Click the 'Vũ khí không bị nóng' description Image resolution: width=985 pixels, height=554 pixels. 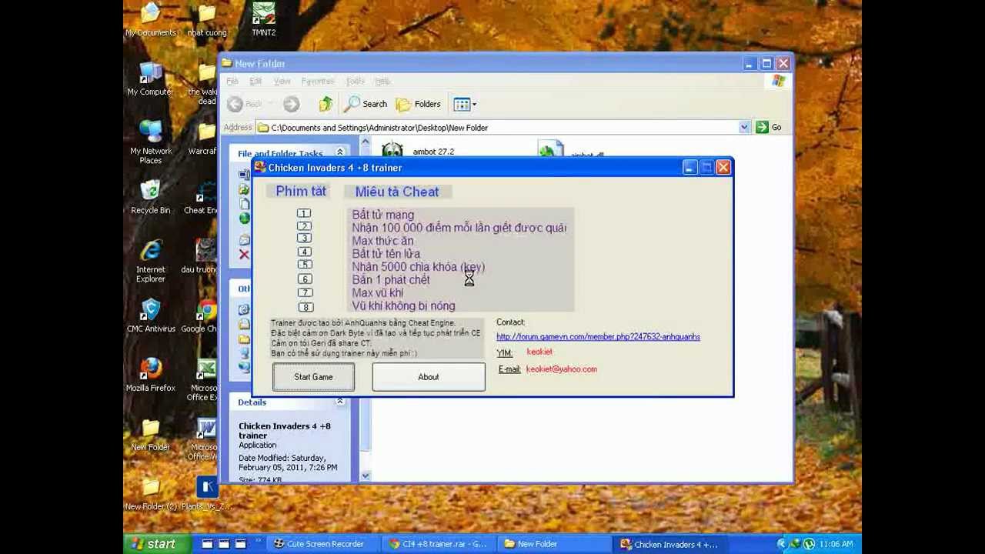click(403, 306)
